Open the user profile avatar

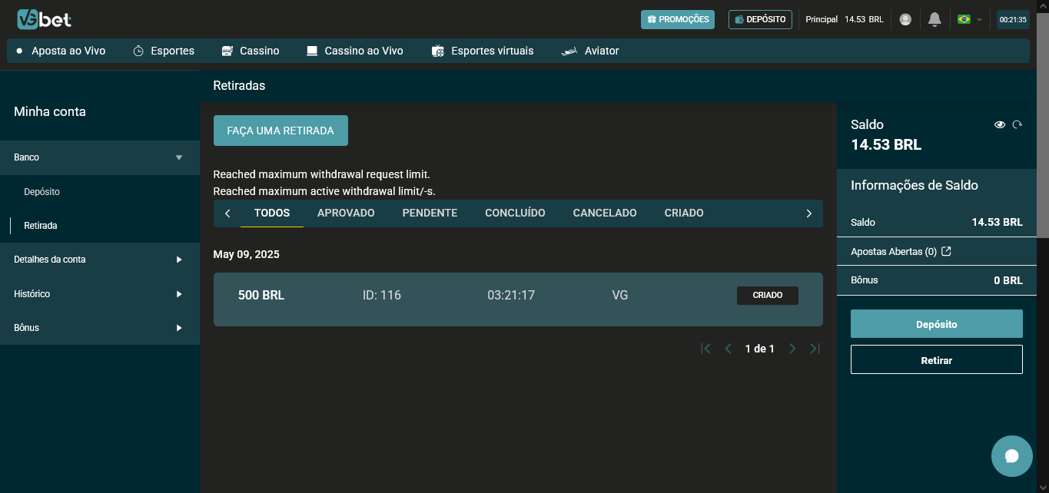click(x=905, y=19)
